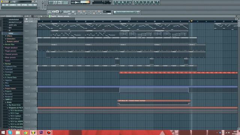This screenshot has height=135, width=240.
Task: Open the VIEW menu
Action: coord(19,5)
